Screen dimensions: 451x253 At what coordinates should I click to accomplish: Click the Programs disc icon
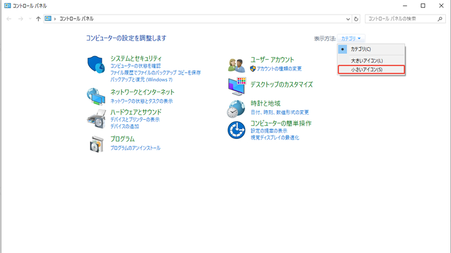[x=97, y=144]
